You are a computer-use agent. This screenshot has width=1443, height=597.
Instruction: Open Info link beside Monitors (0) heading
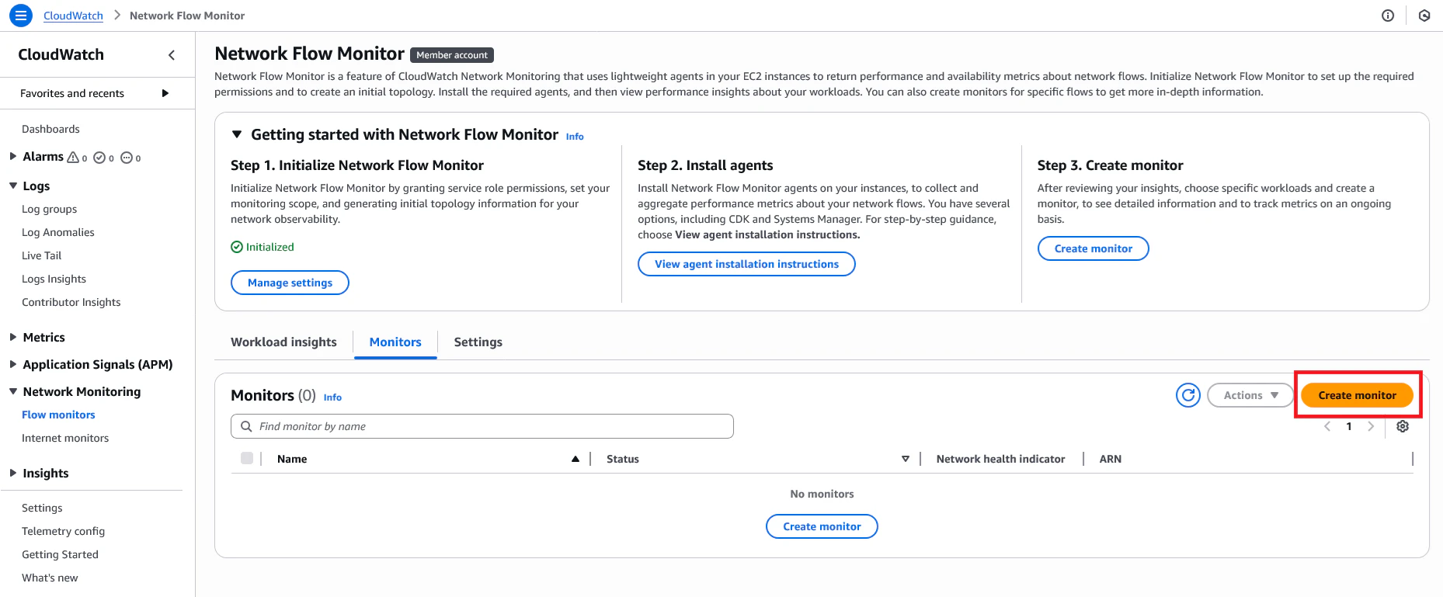332,397
